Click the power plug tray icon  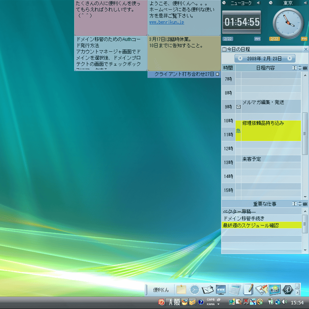[271, 302]
